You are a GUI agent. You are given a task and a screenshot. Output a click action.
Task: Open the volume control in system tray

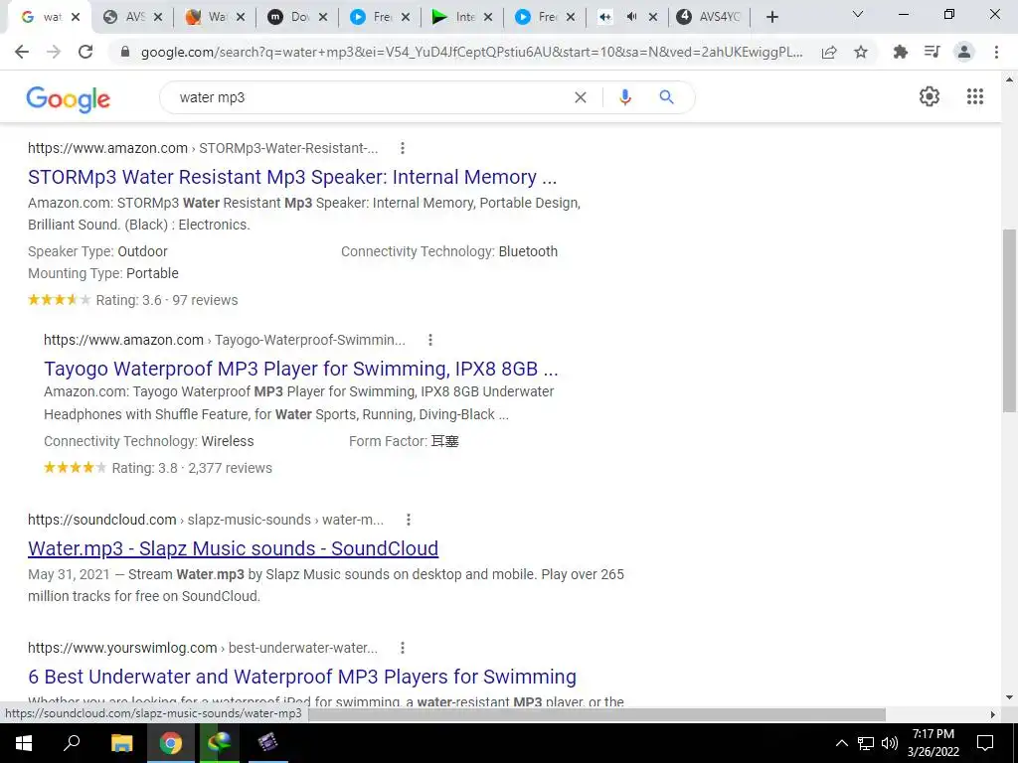coord(890,743)
